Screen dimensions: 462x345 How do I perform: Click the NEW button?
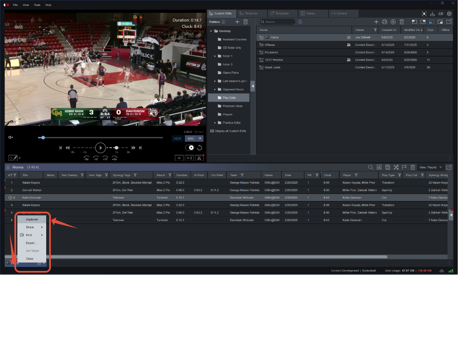pos(177,139)
